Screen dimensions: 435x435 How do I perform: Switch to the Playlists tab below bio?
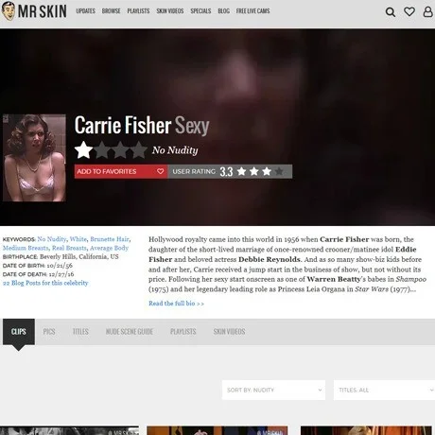tap(183, 332)
